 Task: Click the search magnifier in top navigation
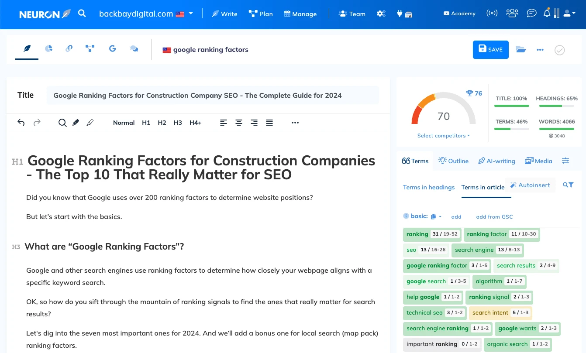pyautogui.click(x=82, y=14)
